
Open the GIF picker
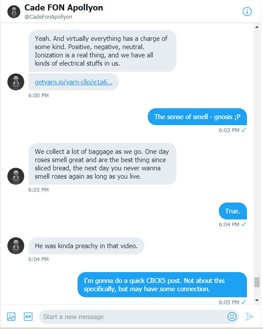28,316
